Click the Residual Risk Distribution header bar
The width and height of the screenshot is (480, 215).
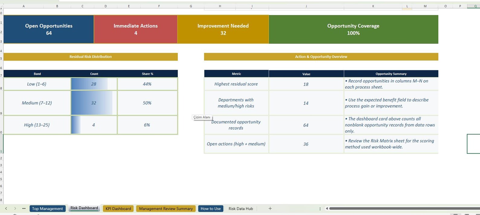click(x=91, y=57)
